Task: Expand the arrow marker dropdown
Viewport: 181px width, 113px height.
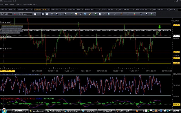Action: [138, 14]
